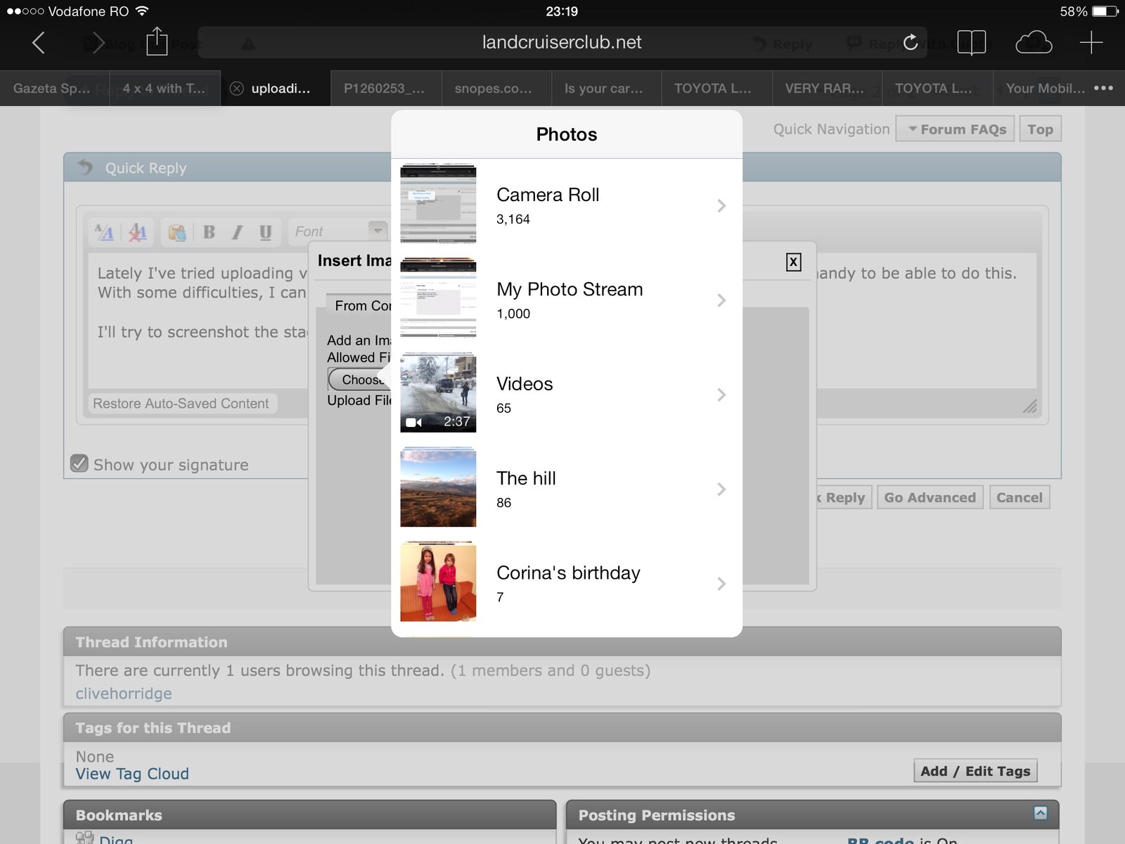Open View Tag Cloud link
The height and width of the screenshot is (844, 1125).
click(x=132, y=774)
